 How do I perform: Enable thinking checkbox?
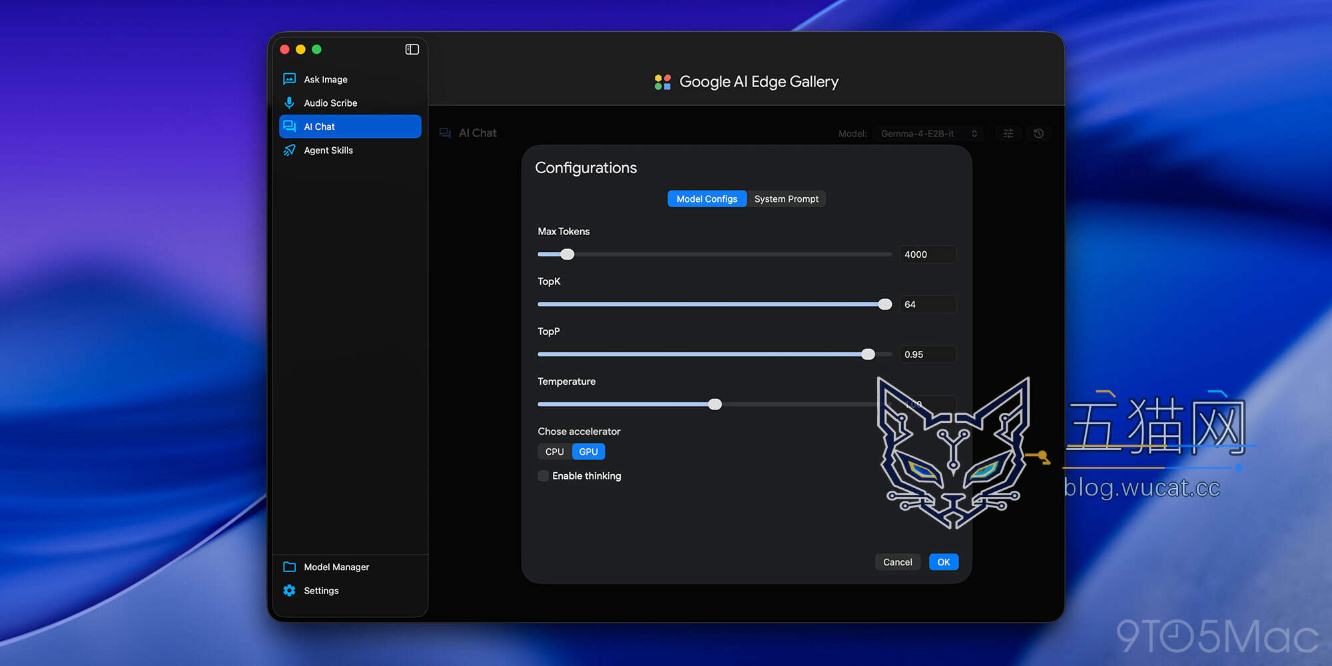(x=543, y=476)
